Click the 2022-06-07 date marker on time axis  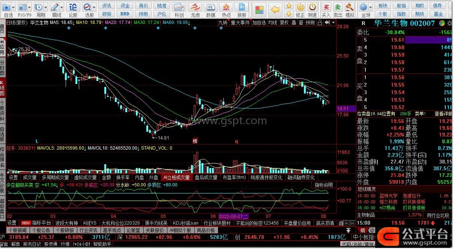(x=233, y=216)
